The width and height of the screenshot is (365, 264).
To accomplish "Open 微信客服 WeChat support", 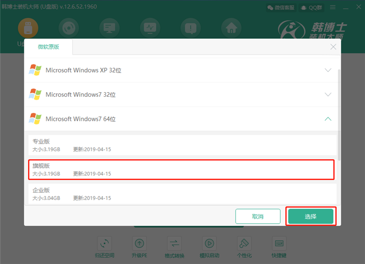I will [281, 8].
